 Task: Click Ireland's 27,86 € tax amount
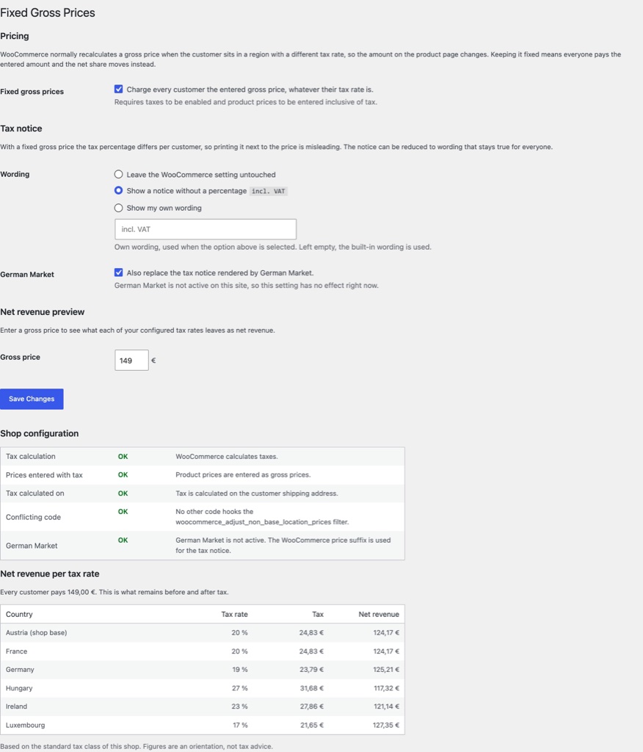(x=312, y=706)
